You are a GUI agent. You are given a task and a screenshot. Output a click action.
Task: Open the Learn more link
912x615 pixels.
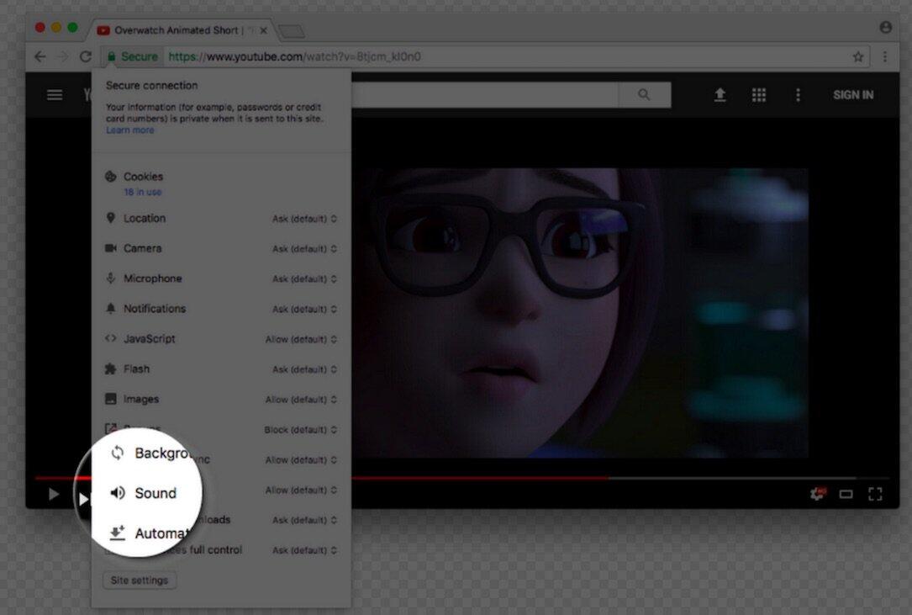click(x=129, y=130)
